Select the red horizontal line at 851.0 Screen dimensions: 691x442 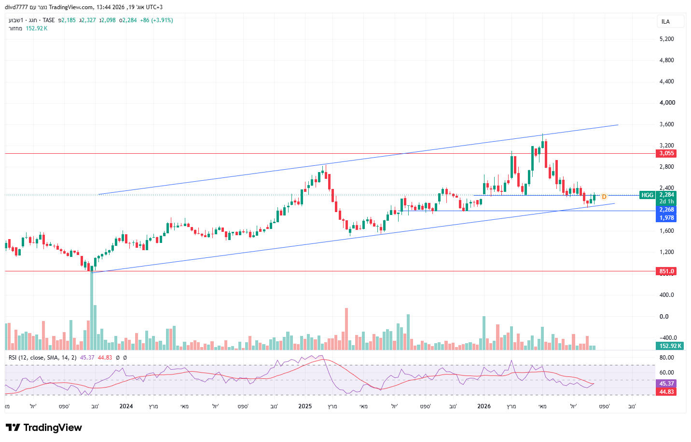pyautogui.click(x=330, y=271)
